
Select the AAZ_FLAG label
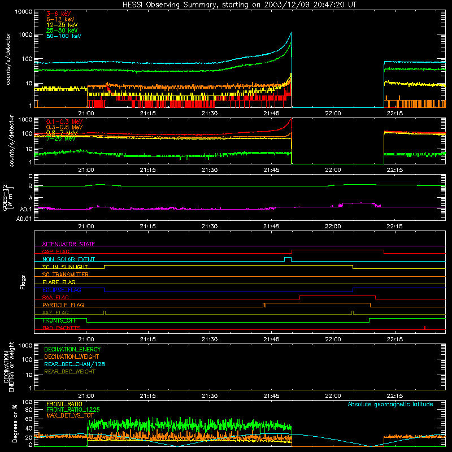click(55, 312)
